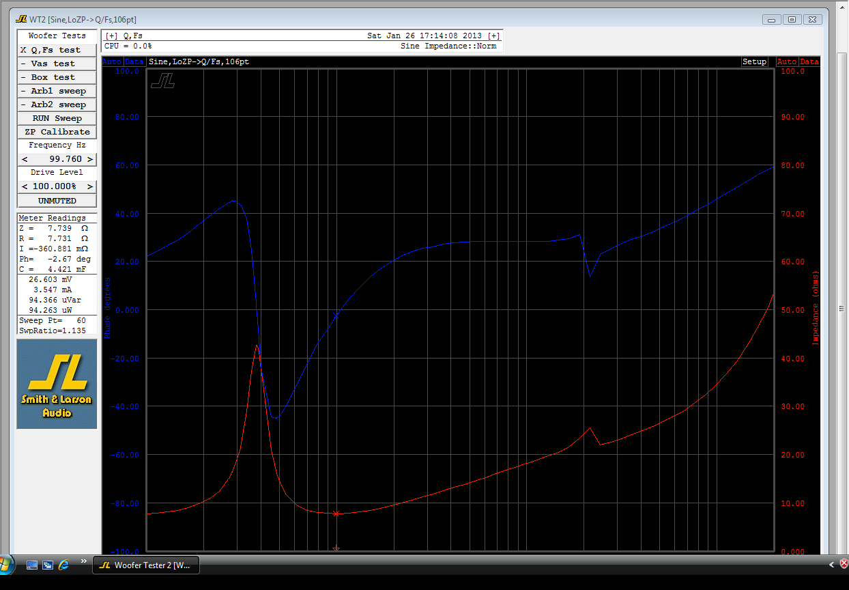Click the blue X marker on the phase curve

click(x=336, y=315)
